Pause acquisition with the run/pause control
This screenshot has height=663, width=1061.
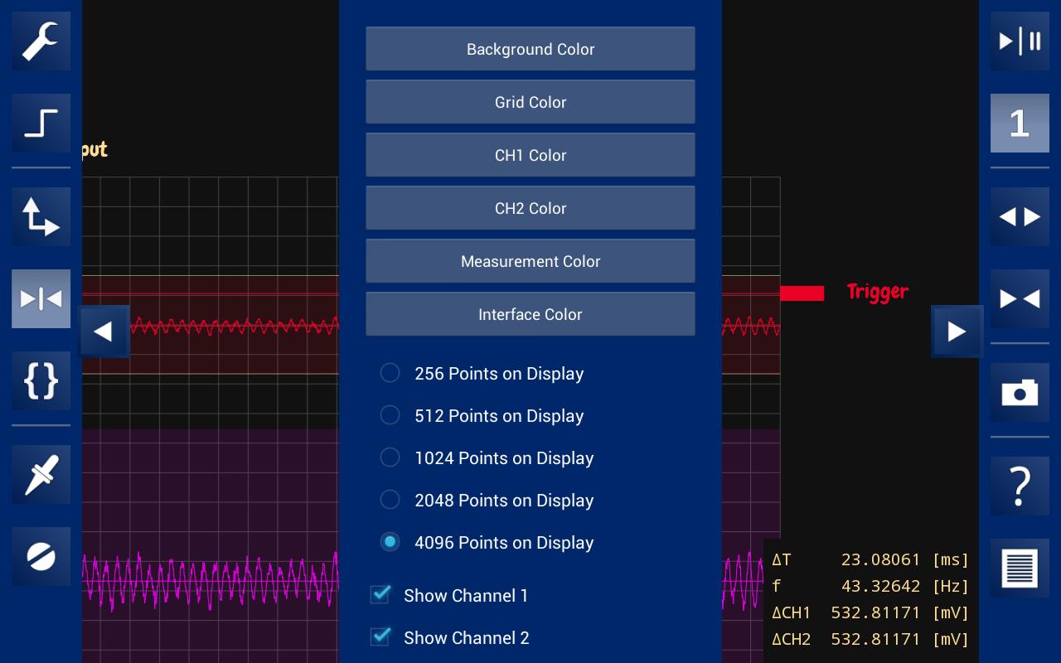1020,41
